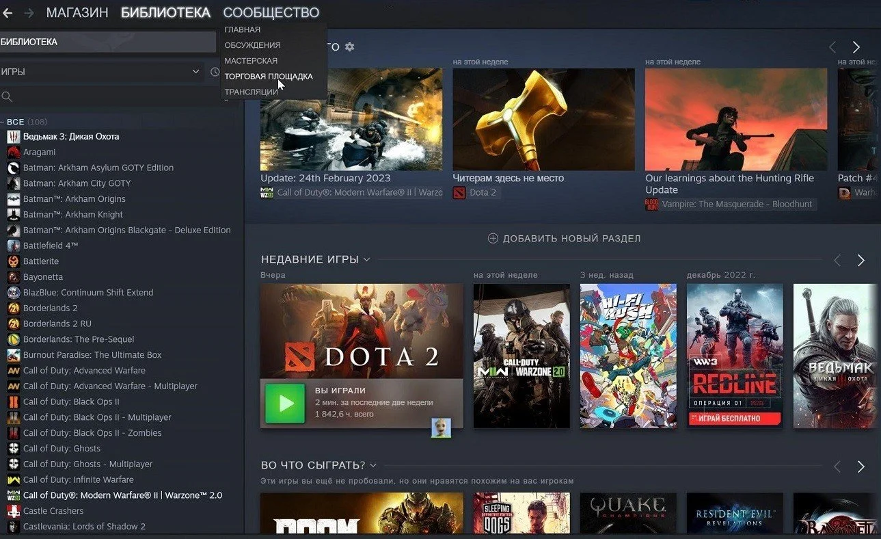Click the Castle Crashers icon in list

click(13, 511)
